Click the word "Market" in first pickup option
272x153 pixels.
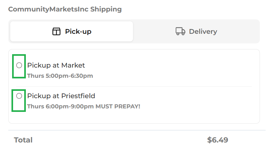pos(73,65)
